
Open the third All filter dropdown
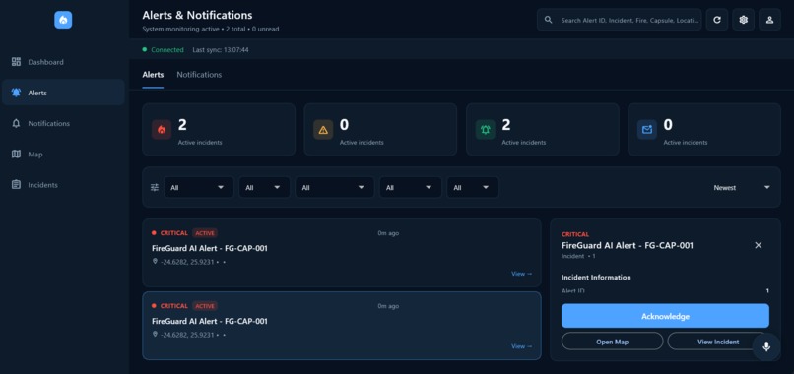click(335, 187)
